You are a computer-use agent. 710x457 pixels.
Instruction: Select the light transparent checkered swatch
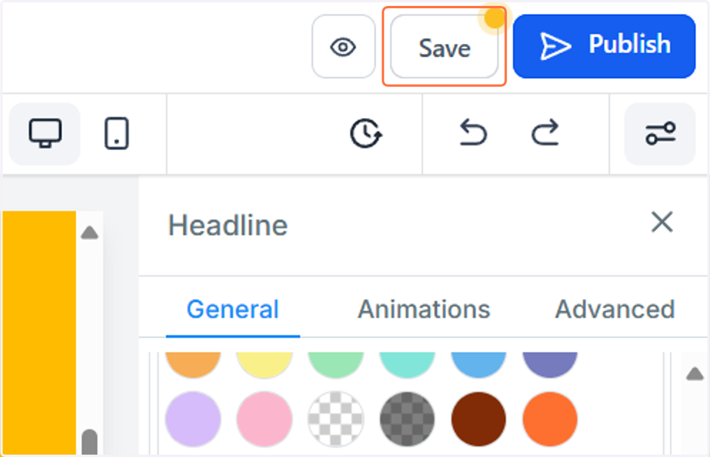pyautogui.click(x=335, y=419)
